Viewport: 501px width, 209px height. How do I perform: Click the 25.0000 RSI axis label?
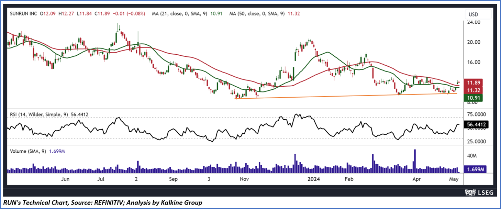476,141
